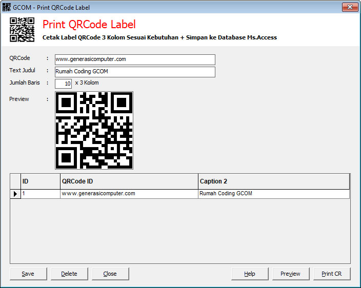Select the Rumah Coding GCOM grid cell
Viewport: 361px width, 288px height.
tap(273, 194)
